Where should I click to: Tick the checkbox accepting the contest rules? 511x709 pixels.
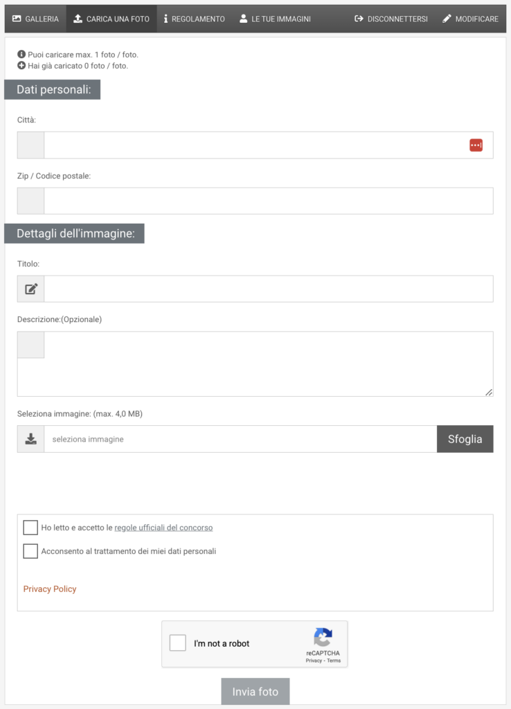pyautogui.click(x=30, y=527)
